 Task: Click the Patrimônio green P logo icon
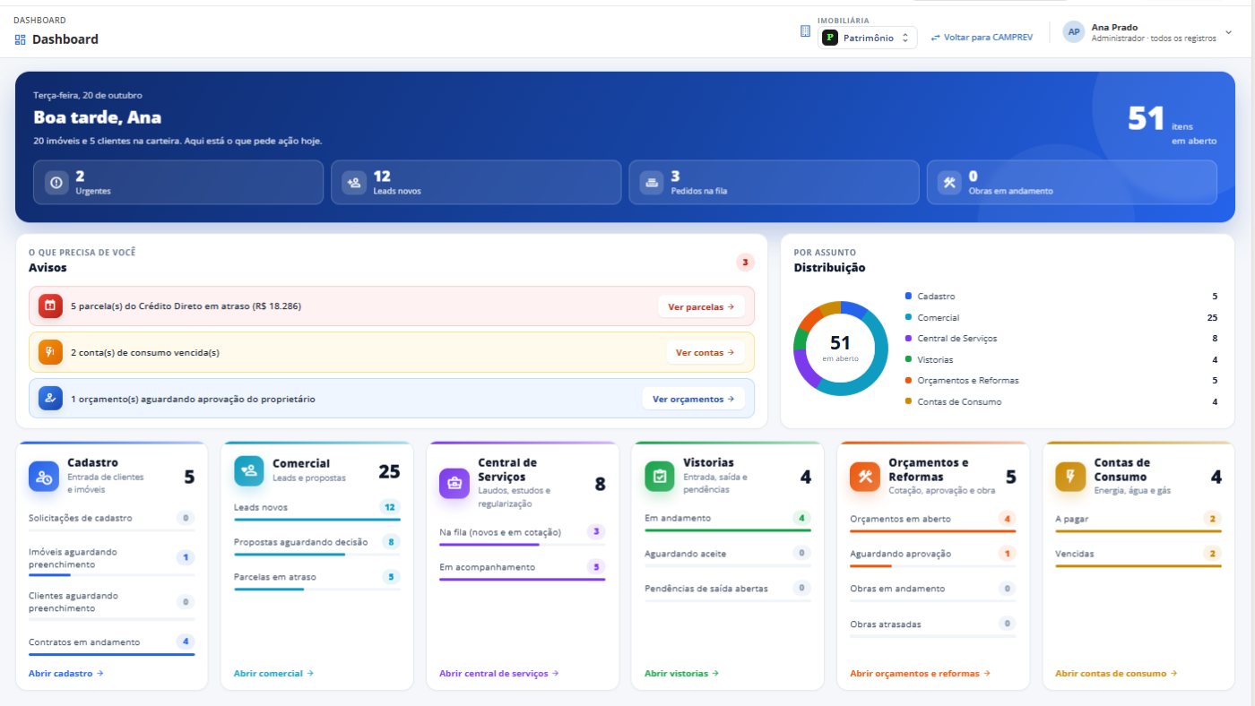point(830,38)
